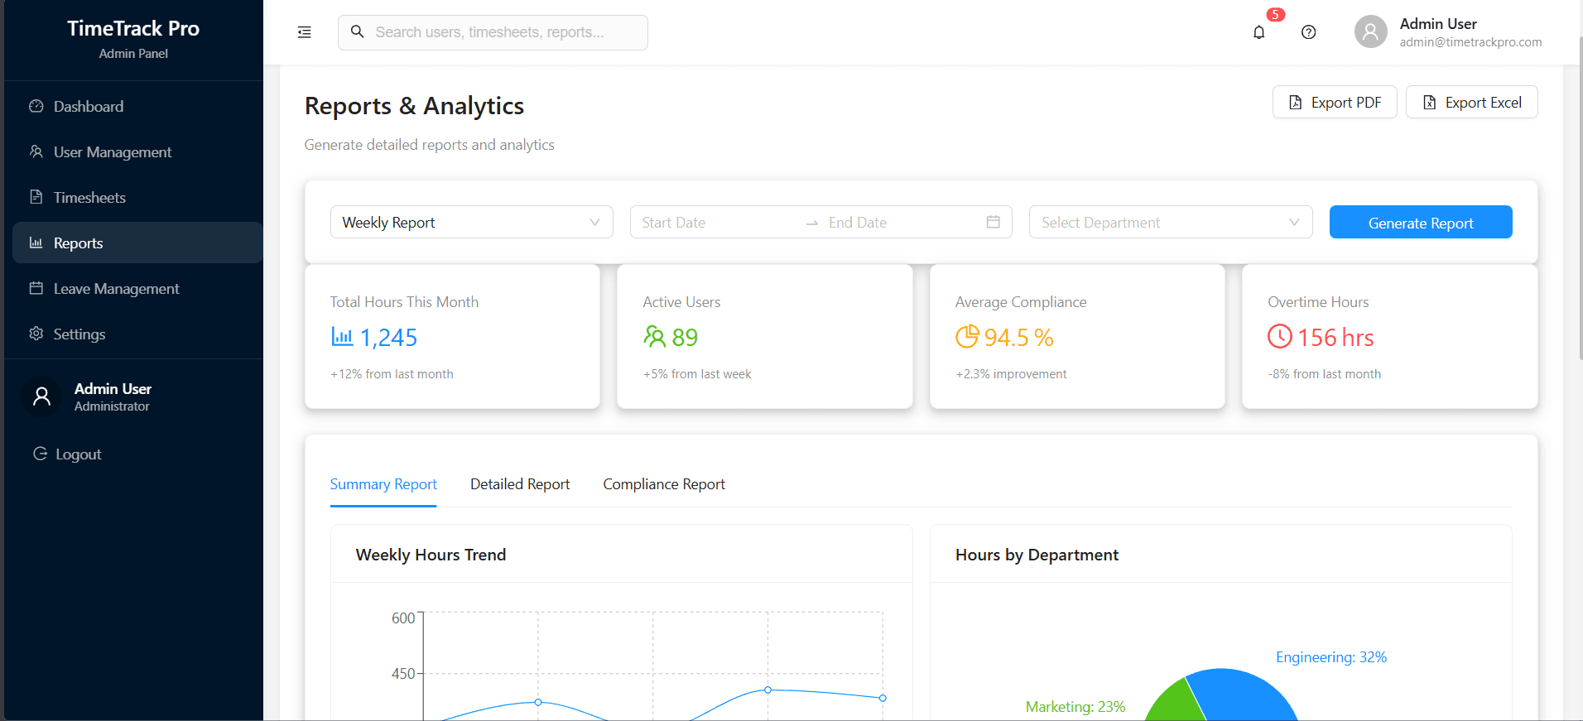This screenshot has width=1583, height=721.
Task: Click the 600 axis label on chart
Action: [x=403, y=618]
